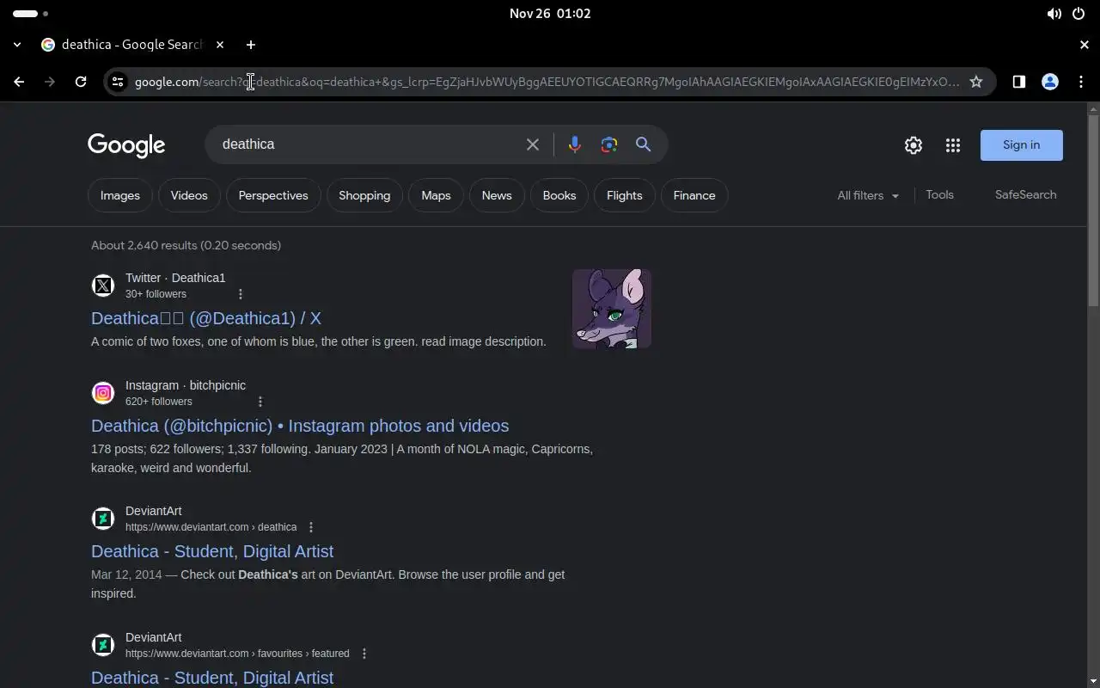Open the browser side panel
The width and height of the screenshot is (1100, 688).
coord(1018,82)
